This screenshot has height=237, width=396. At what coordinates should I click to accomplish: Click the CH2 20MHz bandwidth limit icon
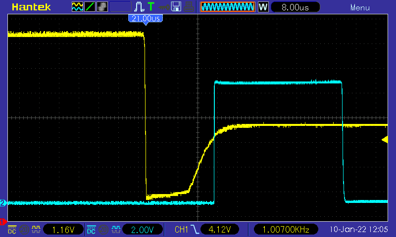[x=103, y=230]
